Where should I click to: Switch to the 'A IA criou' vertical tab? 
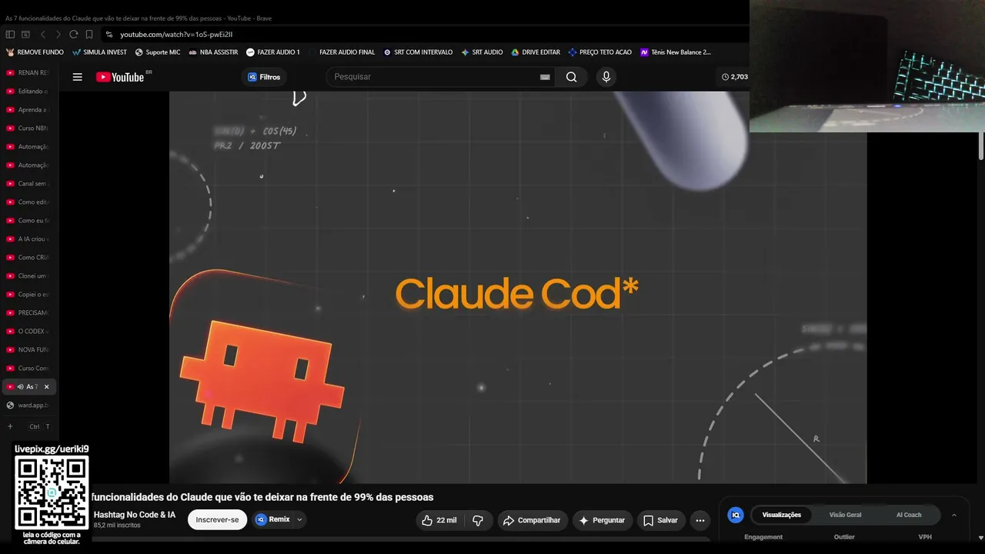click(29, 239)
